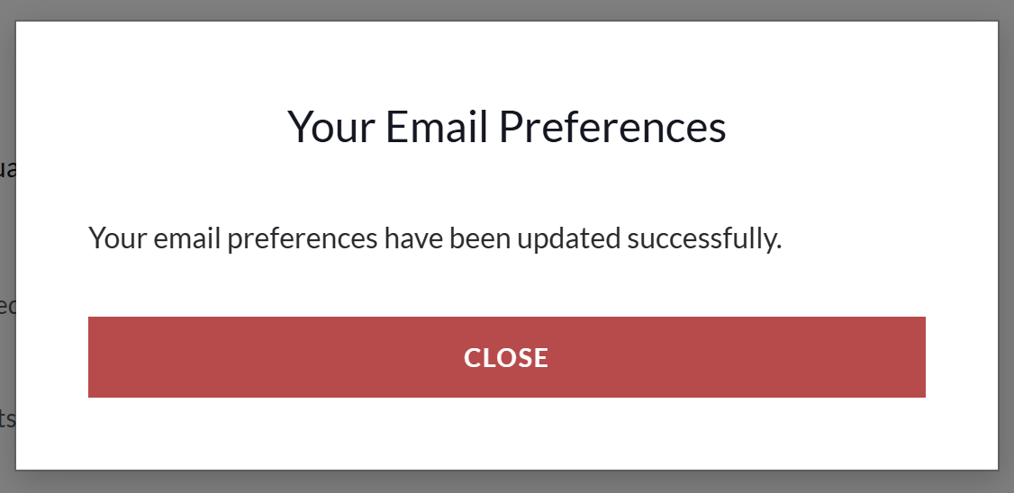
Task: Click the dimmed backdrop above the dialog
Action: point(506,9)
